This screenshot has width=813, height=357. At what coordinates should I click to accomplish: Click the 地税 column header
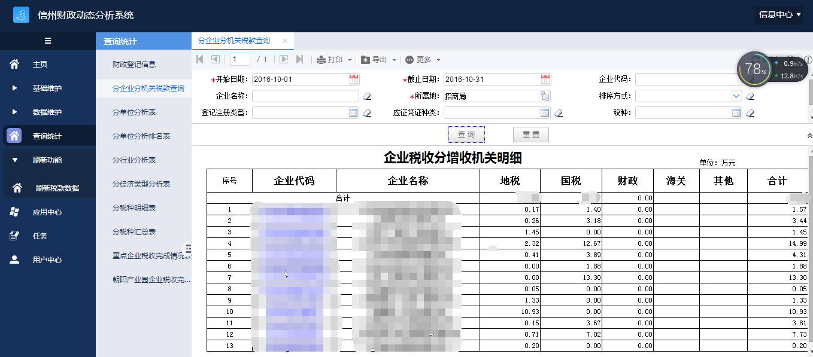pos(510,181)
